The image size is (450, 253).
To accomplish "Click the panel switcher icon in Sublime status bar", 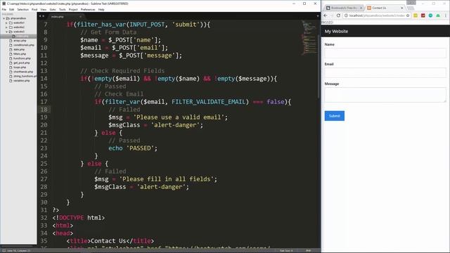I will 4,251.
